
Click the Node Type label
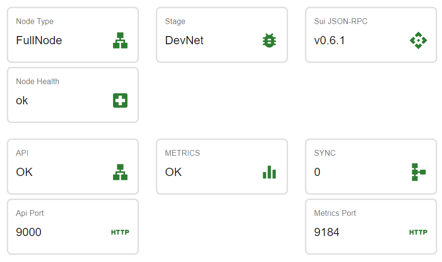(35, 22)
